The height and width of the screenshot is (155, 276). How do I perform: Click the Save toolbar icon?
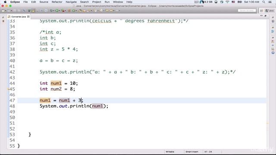tap(15, 11)
